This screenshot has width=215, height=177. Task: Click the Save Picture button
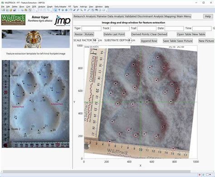point(185,41)
